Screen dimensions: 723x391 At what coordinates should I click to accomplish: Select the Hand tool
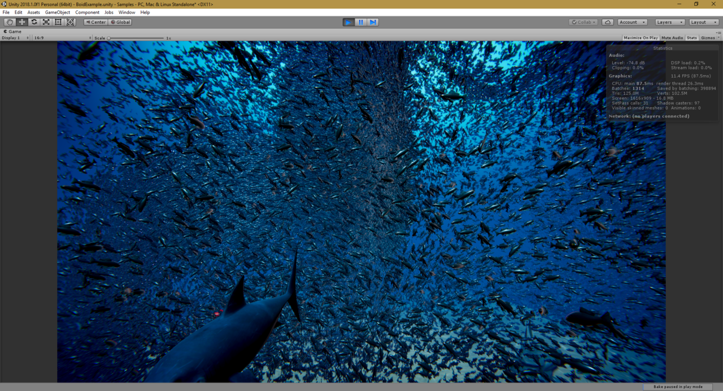pyautogui.click(x=10, y=22)
